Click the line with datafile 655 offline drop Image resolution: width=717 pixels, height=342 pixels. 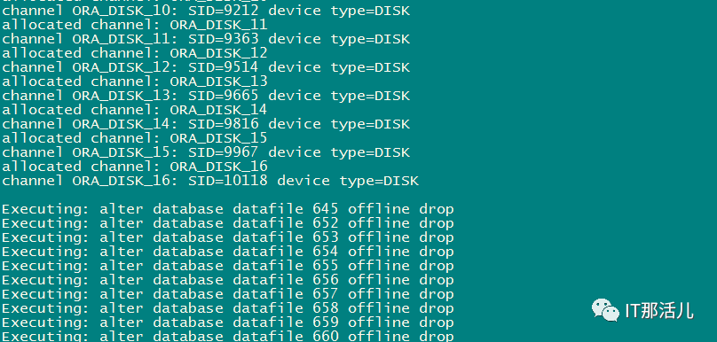pos(228,266)
